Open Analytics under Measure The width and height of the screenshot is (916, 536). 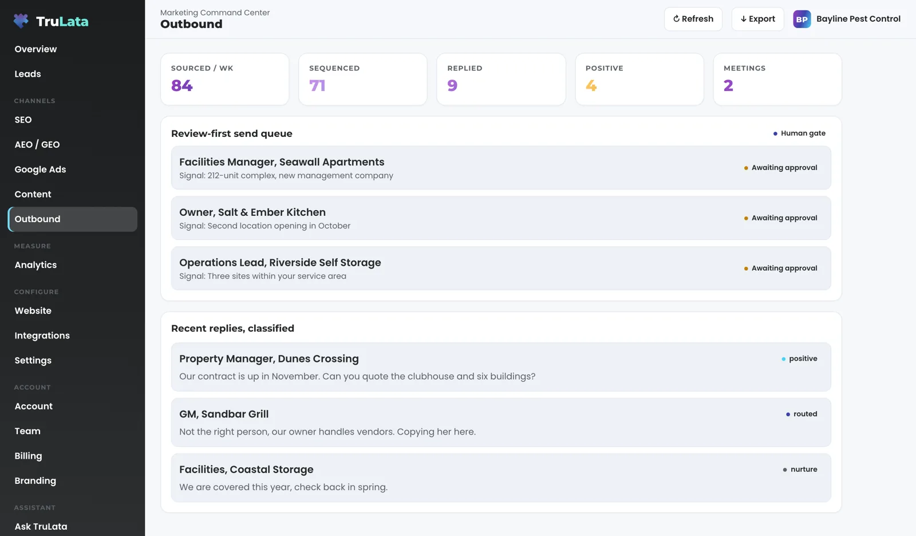(72, 265)
